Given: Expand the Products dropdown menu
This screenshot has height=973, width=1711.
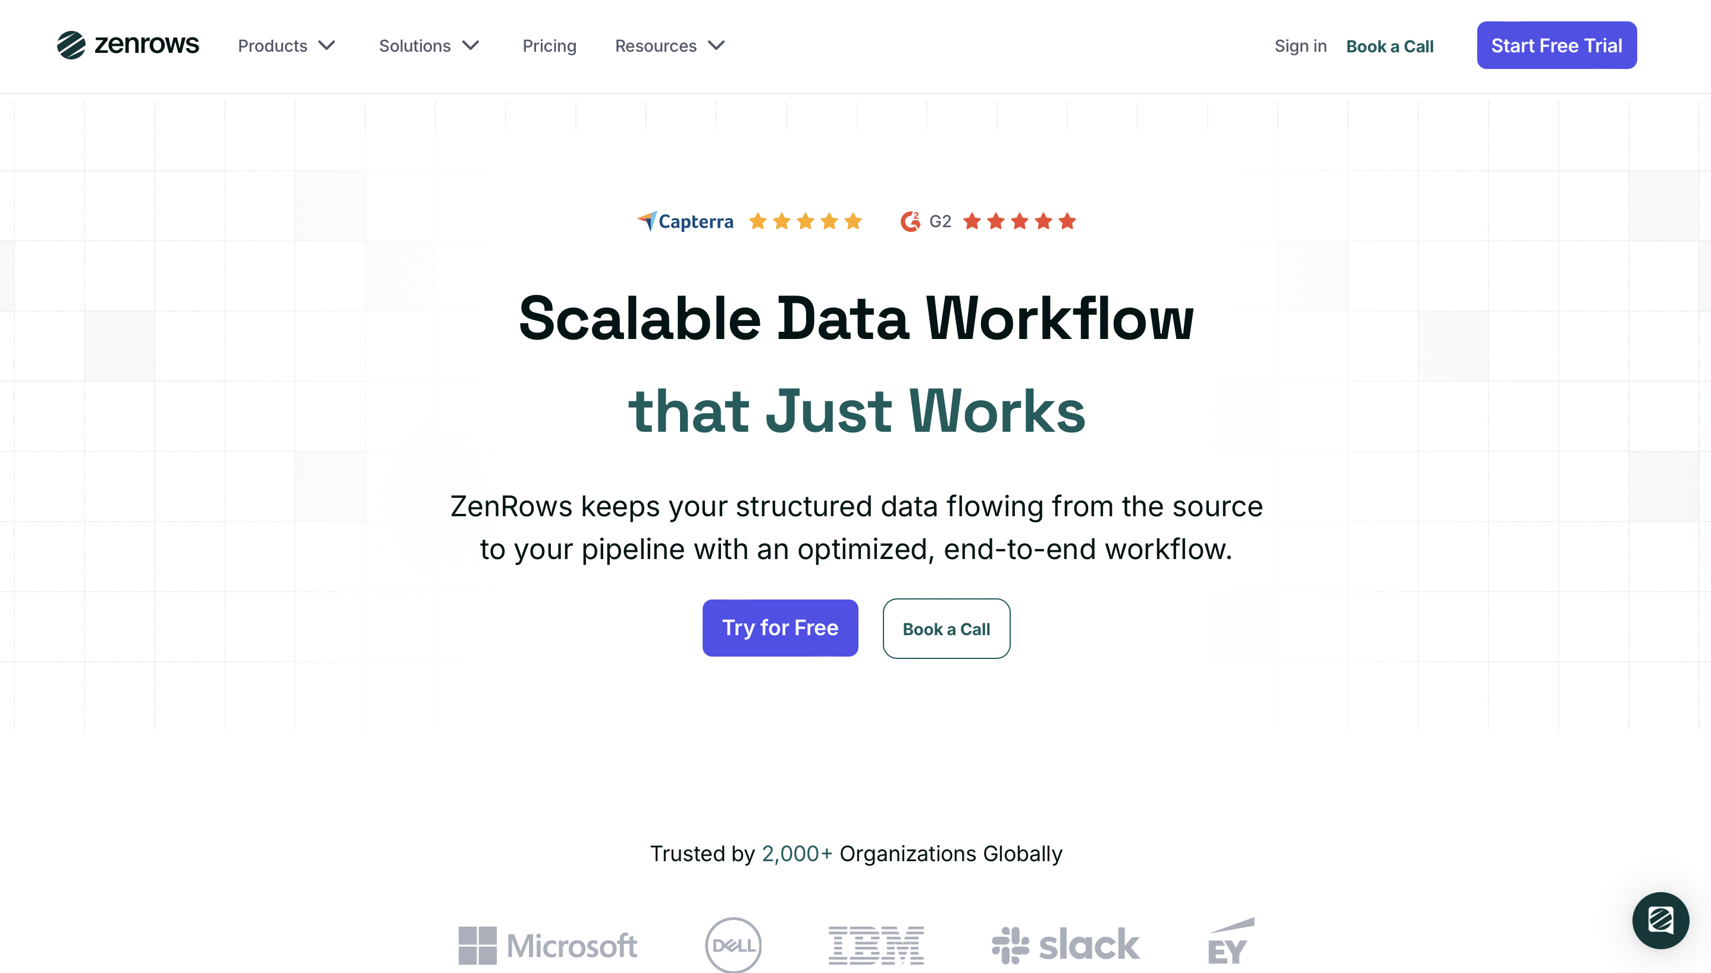Looking at the screenshot, I should (x=287, y=45).
